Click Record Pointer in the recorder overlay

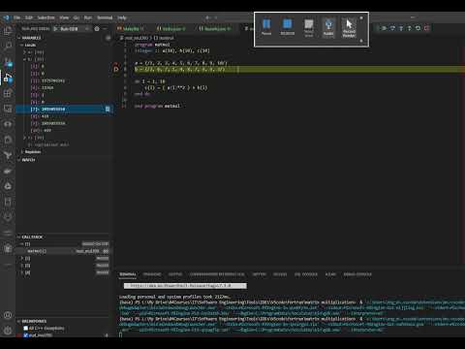[x=349, y=28]
